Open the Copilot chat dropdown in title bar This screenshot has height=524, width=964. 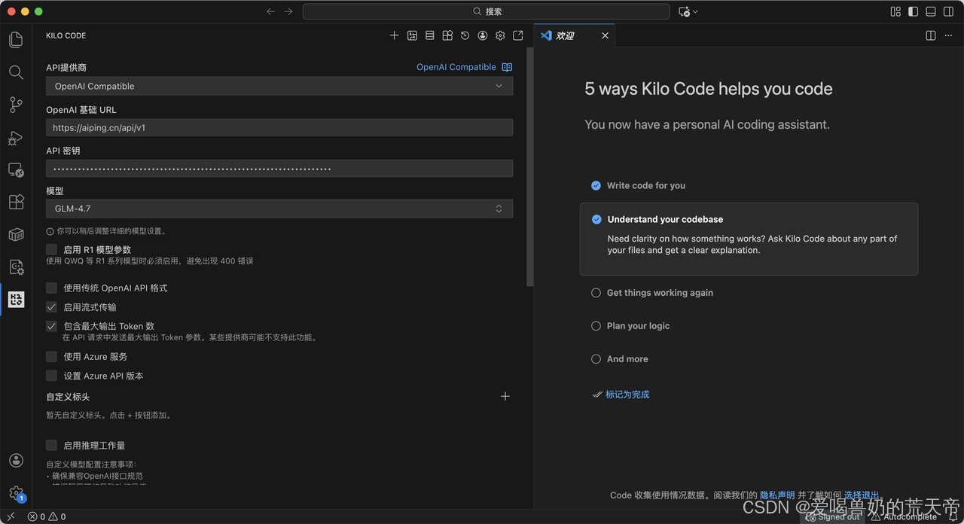688,11
